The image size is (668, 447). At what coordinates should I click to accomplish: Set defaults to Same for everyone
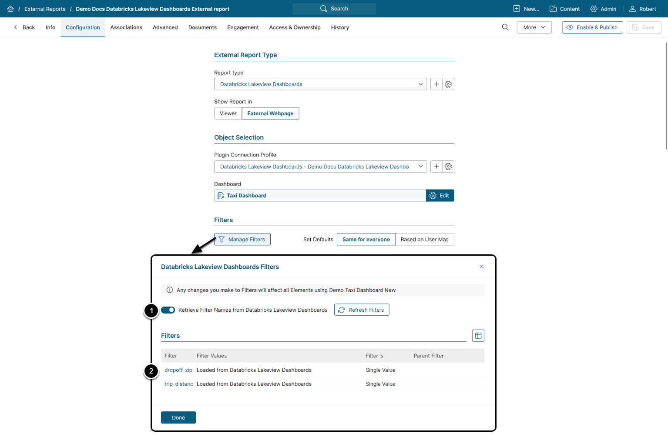pos(366,240)
